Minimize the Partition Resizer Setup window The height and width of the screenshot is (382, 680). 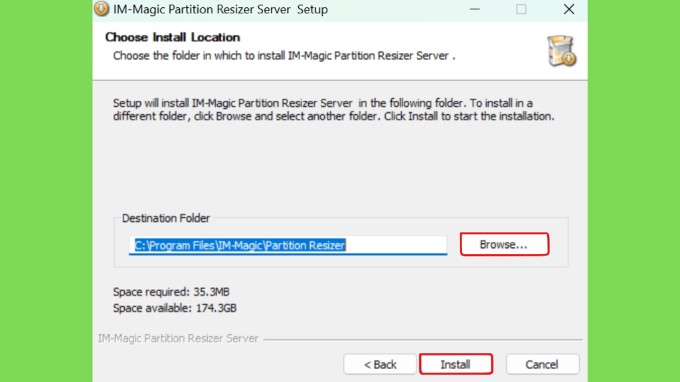click(x=475, y=9)
